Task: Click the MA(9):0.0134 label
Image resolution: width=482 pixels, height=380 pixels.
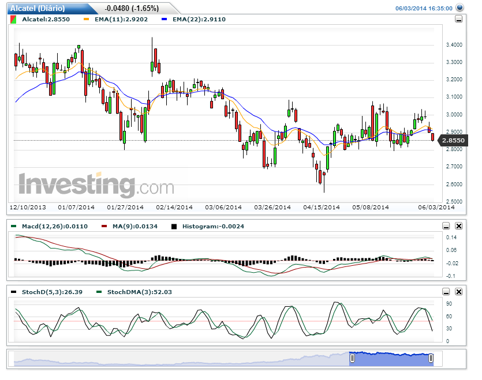Action: tap(135, 227)
